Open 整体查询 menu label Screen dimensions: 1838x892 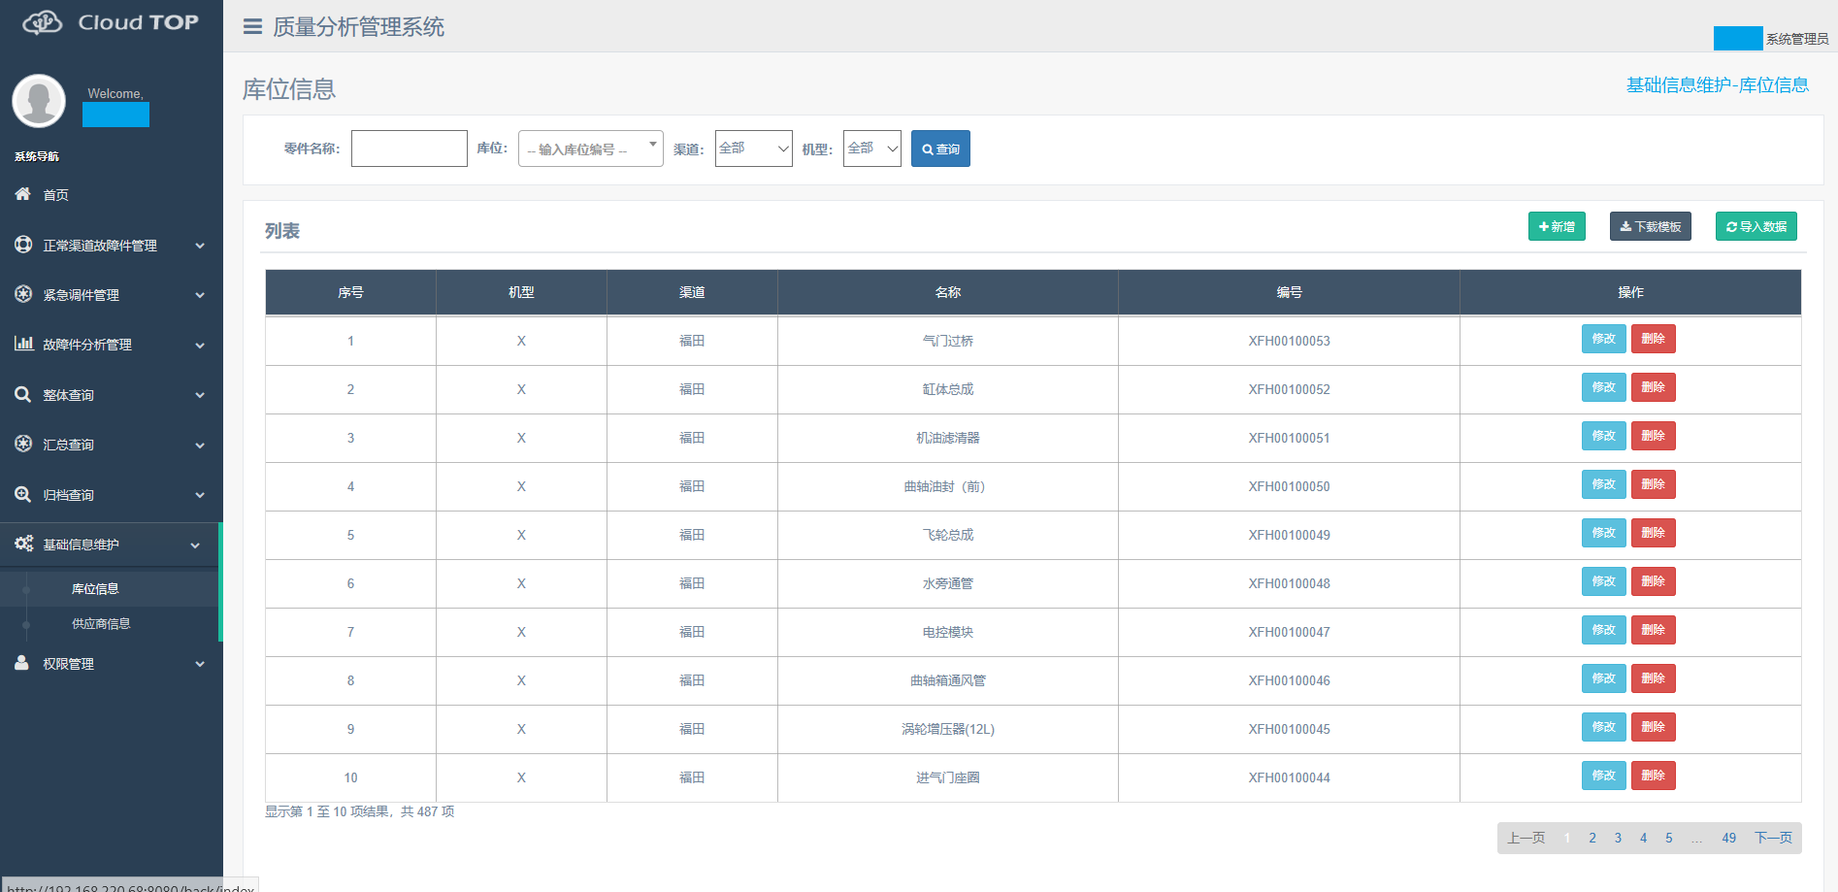(x=68, y=395)
